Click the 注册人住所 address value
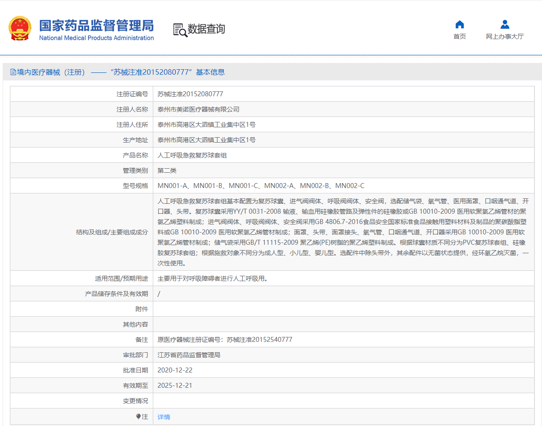542x426 pixels. click(x=207, y=125)
